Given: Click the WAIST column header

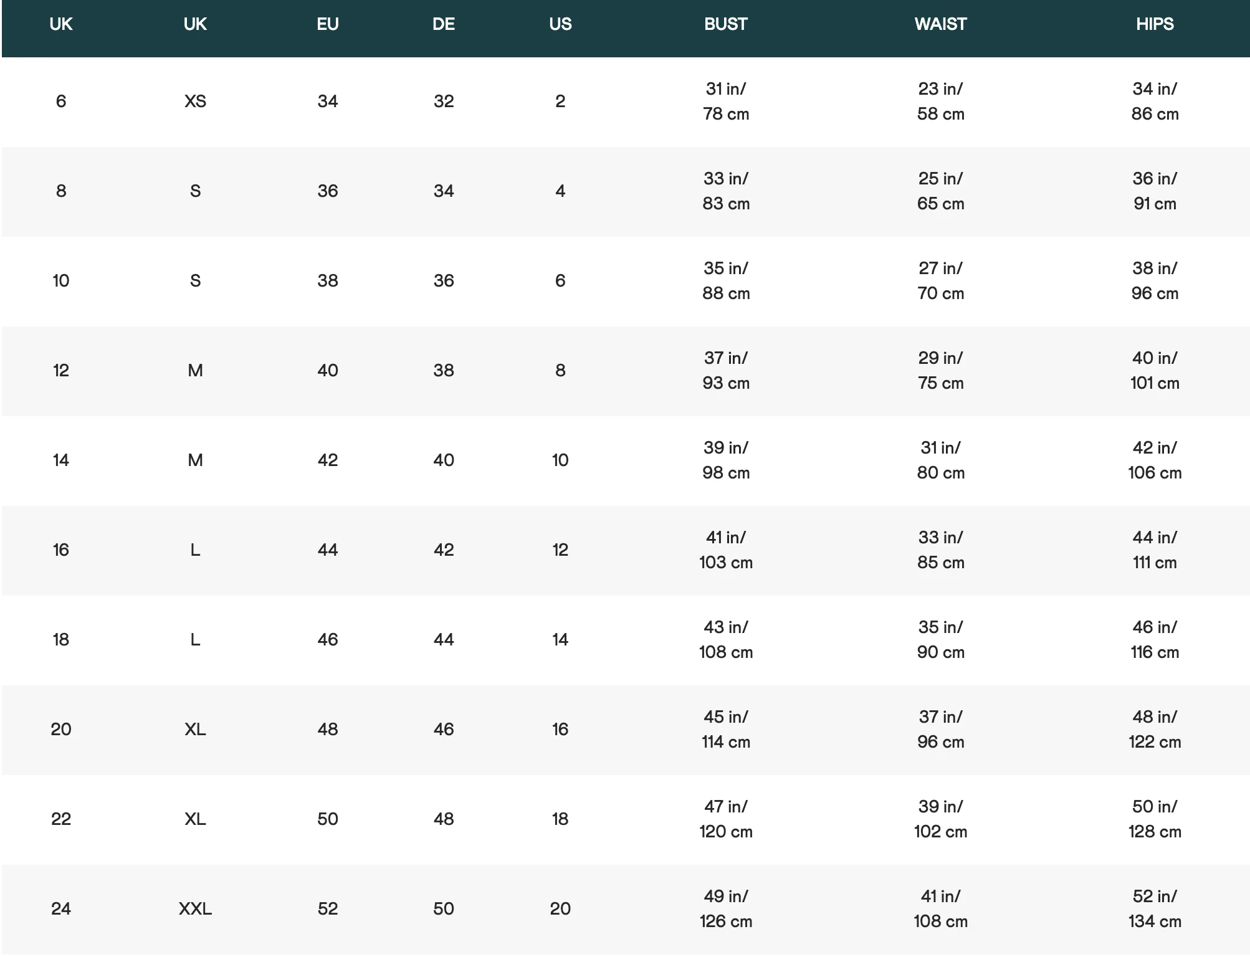Looking at the screenshot, I should 940,24.
